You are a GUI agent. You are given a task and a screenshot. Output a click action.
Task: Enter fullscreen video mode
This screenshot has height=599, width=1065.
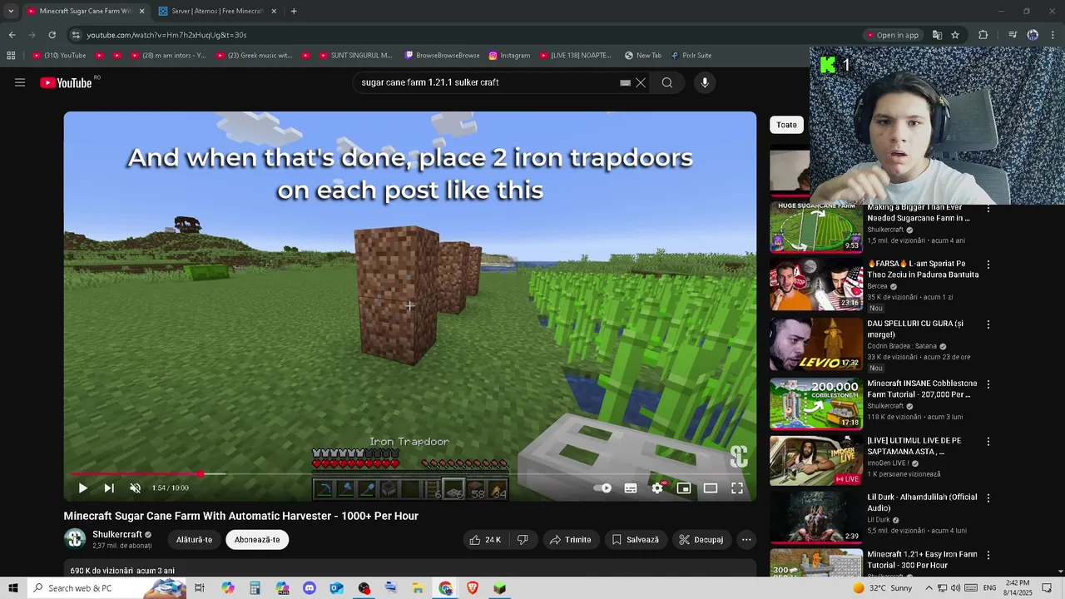tap(737, 488)
